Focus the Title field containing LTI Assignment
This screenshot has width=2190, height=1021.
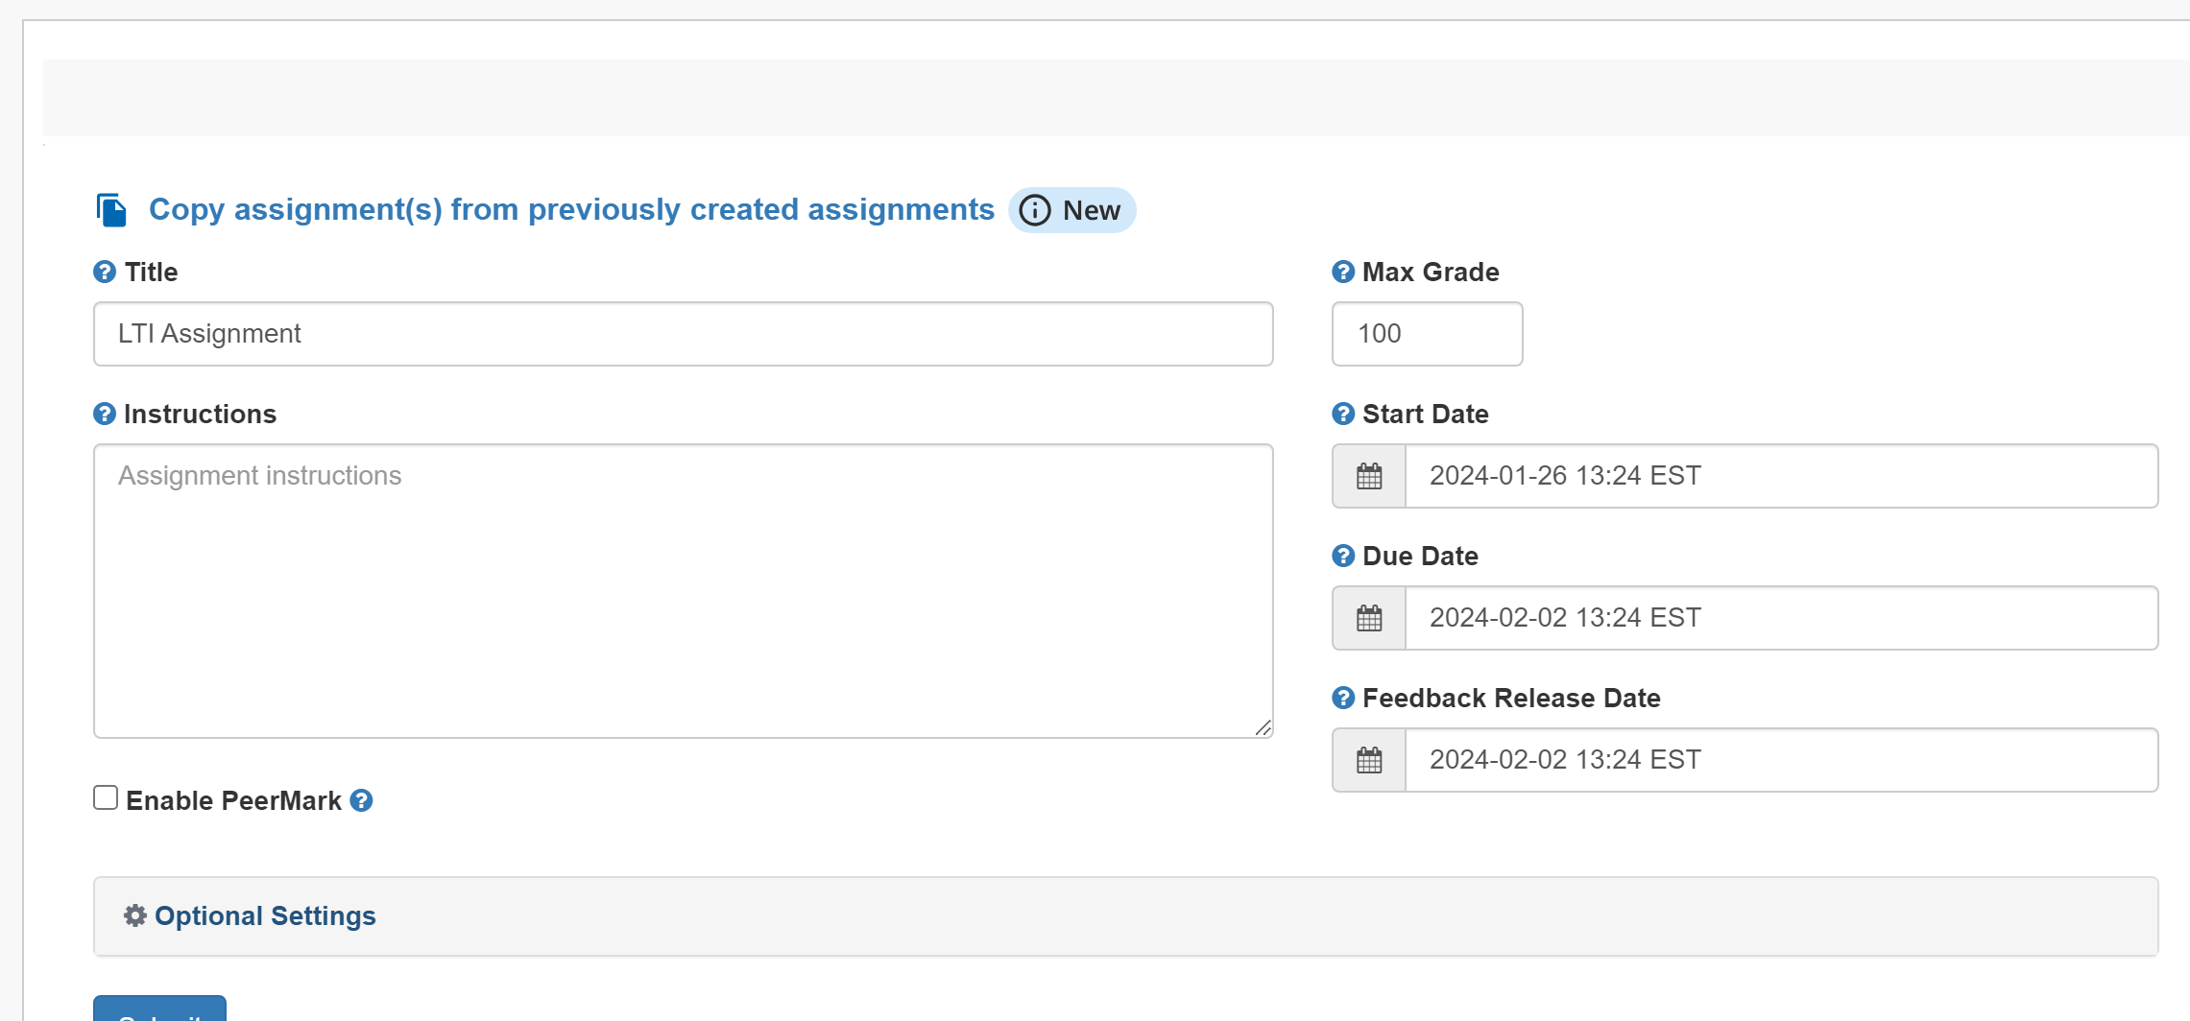pos(683,334)
